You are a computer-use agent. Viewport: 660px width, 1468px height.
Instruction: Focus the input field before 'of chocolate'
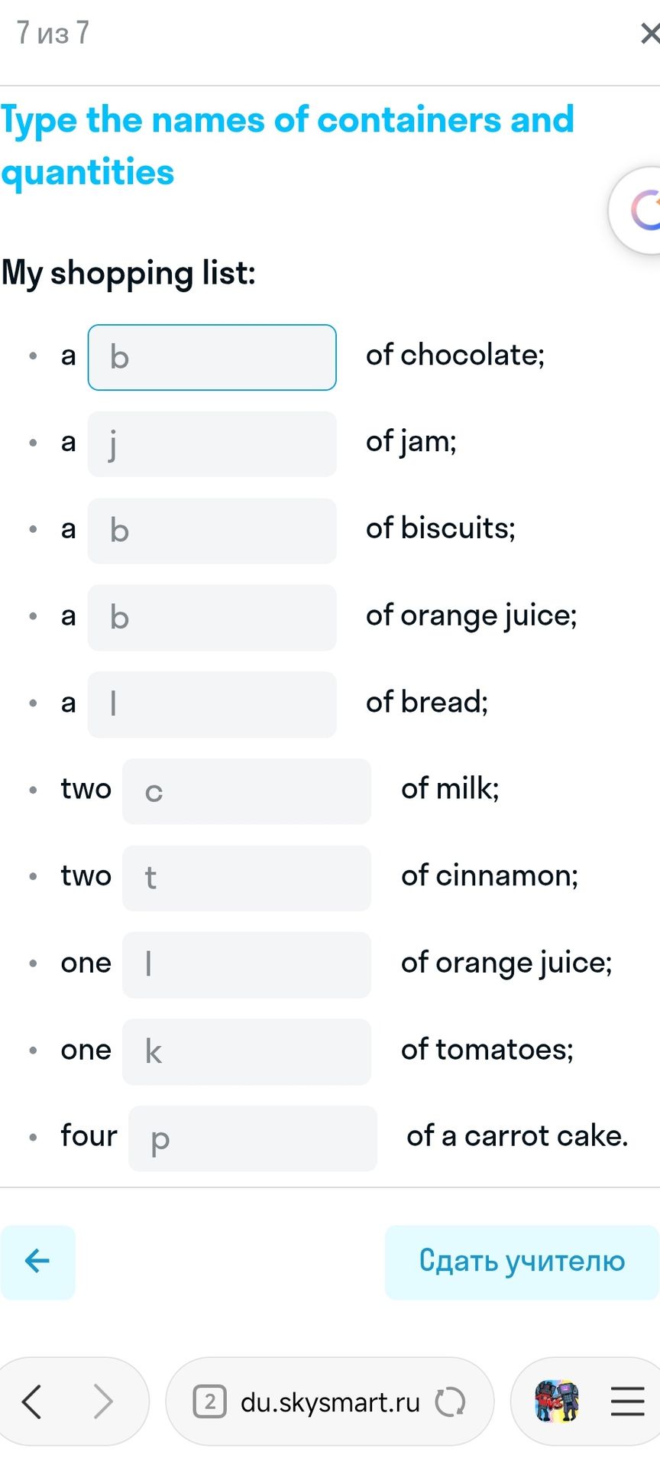point(212,357)
